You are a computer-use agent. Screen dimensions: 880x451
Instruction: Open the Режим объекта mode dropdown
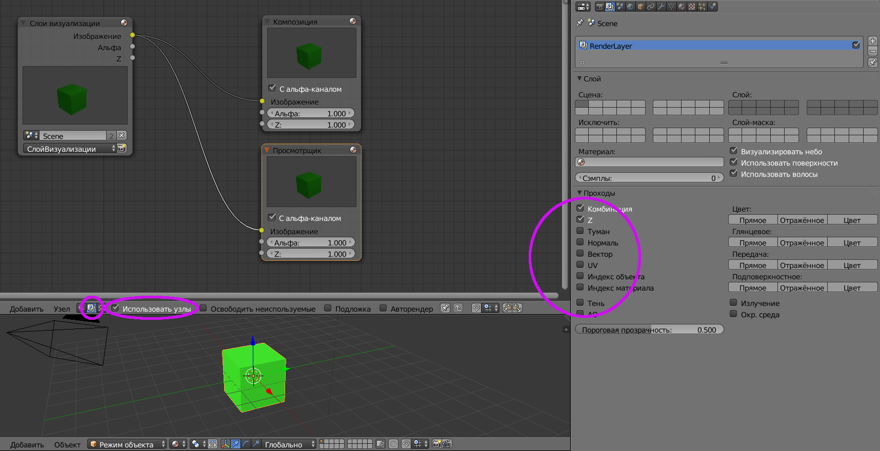click(127, 444)
